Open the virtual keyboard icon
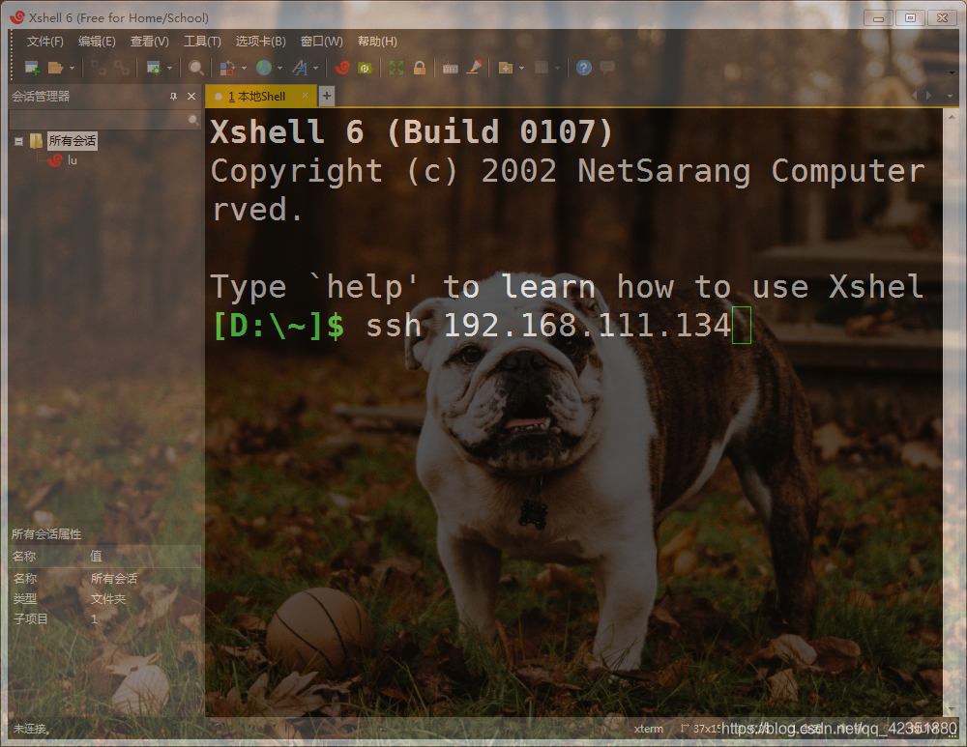The image size is (967, 747). (451, 69)
